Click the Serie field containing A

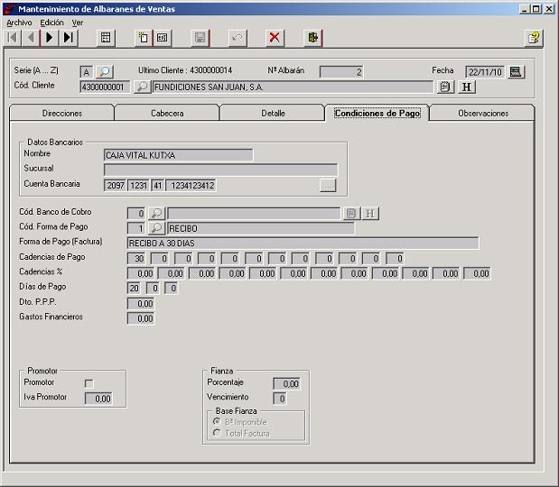pyautogui.click(x=87, y=72)
